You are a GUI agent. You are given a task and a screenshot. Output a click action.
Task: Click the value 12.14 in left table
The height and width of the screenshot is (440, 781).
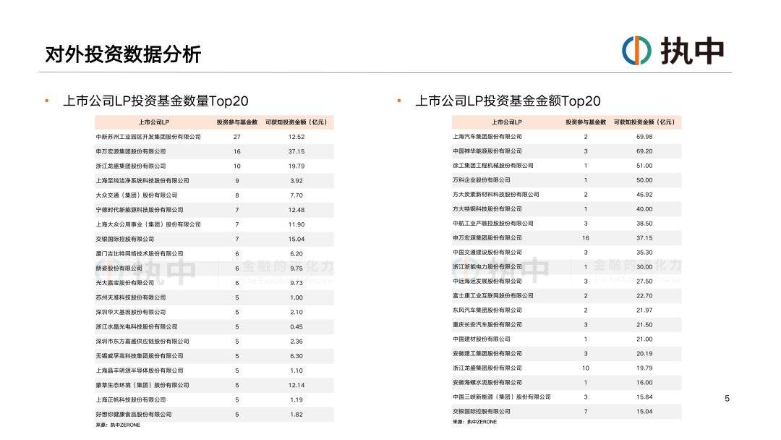296,385
